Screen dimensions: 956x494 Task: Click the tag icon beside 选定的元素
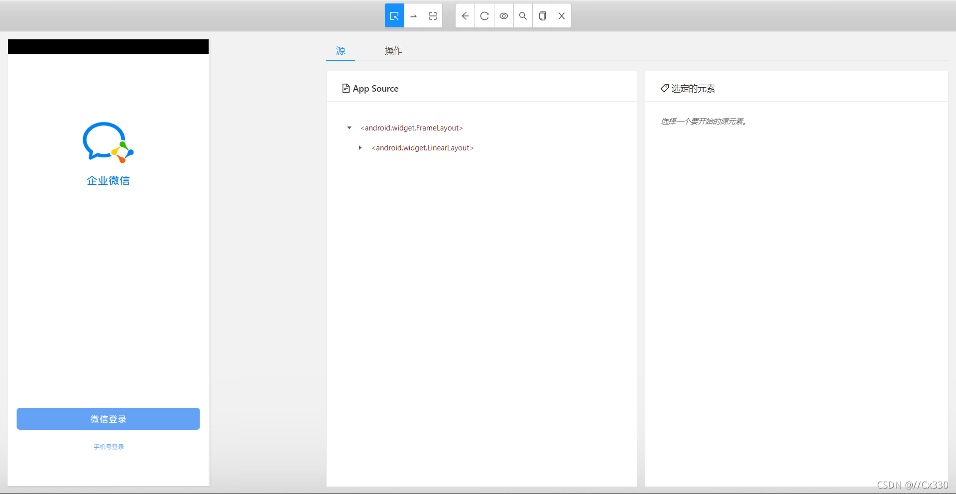point(664,88)
